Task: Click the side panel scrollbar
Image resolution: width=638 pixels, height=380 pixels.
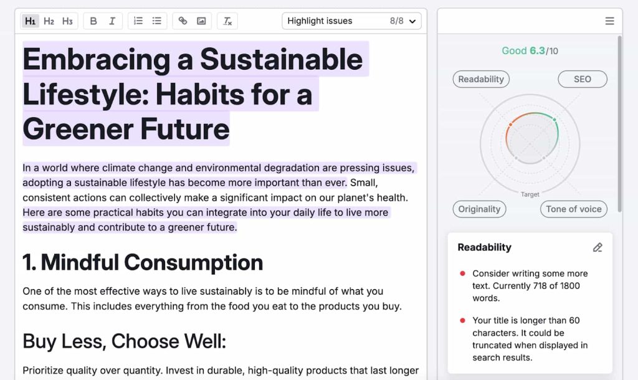Action: (x=619, y=125)
